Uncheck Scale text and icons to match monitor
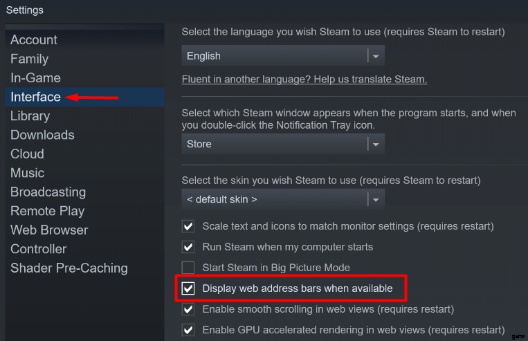The image size is (528, 341). [x=188, y=226]
